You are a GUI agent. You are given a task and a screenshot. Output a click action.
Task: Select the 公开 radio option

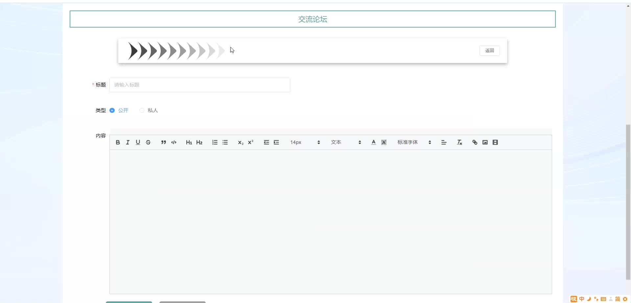[x=119, y=111]
